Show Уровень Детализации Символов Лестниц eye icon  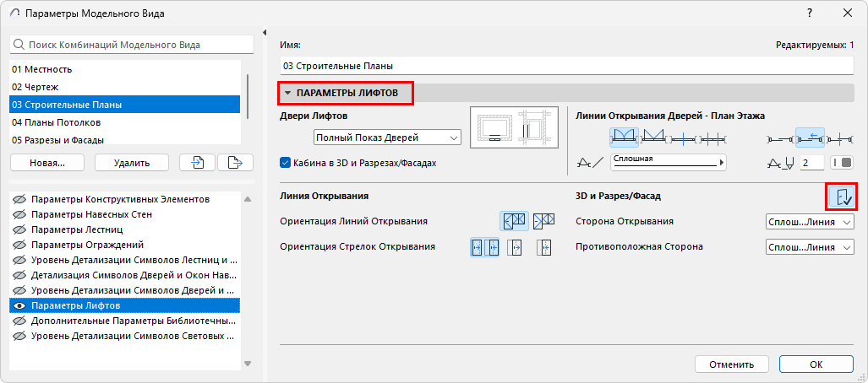20,260
